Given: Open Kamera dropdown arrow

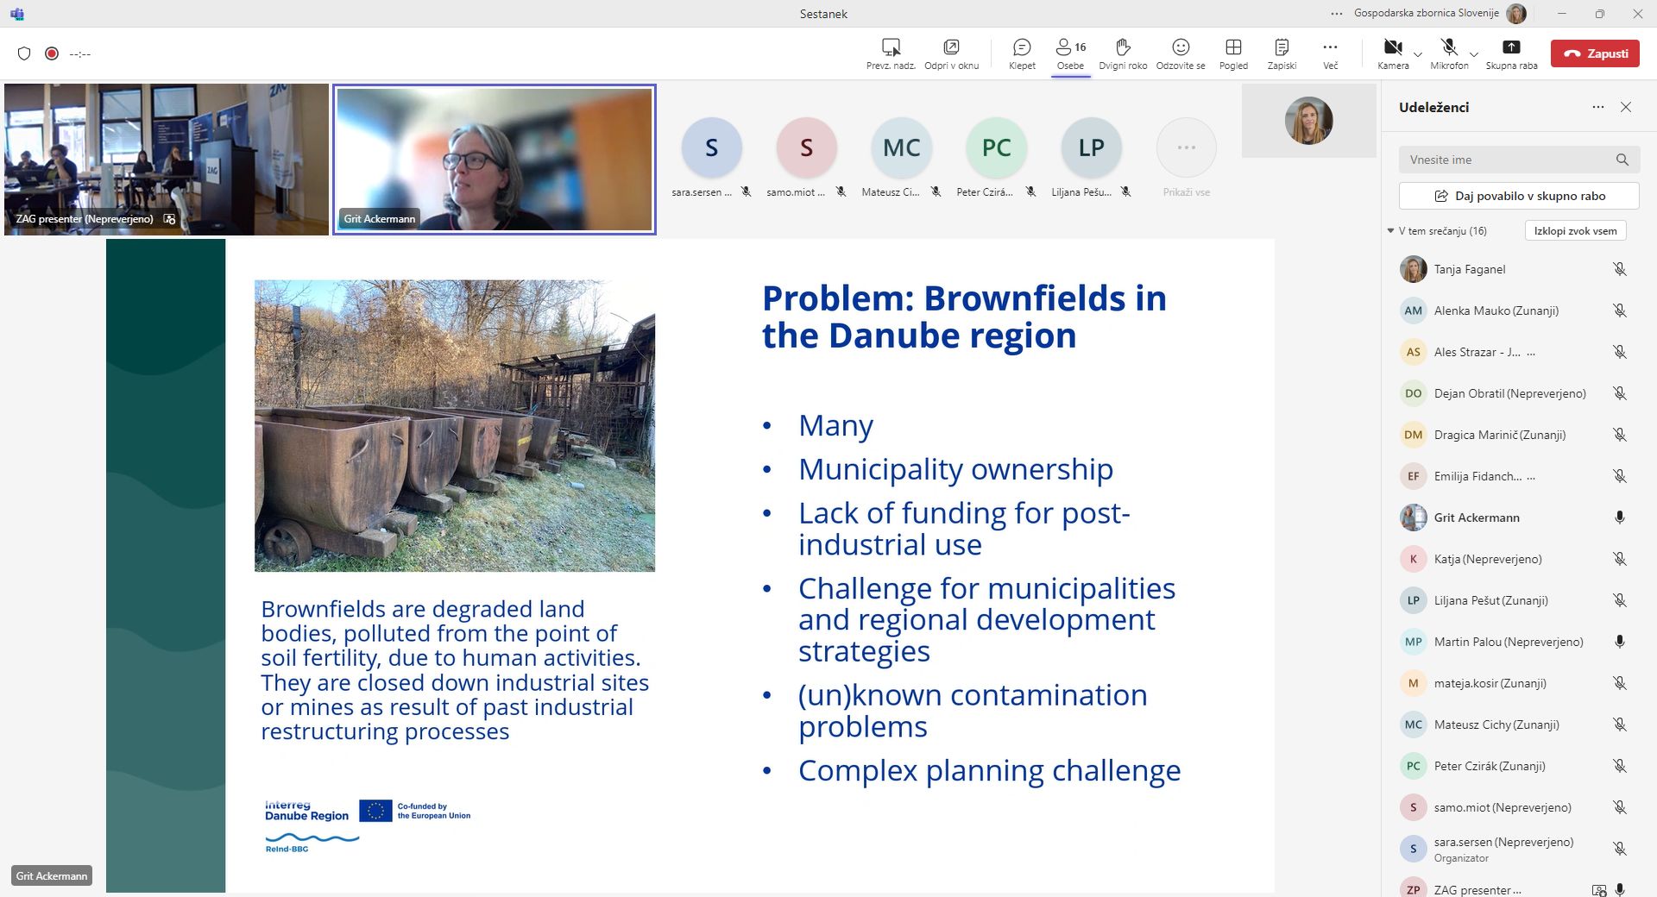Looking at the screenshot, I should pyautogui.click(x=1417, y=54).
